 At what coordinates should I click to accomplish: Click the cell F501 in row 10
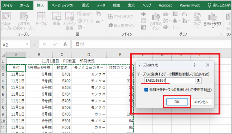point(62,121)
